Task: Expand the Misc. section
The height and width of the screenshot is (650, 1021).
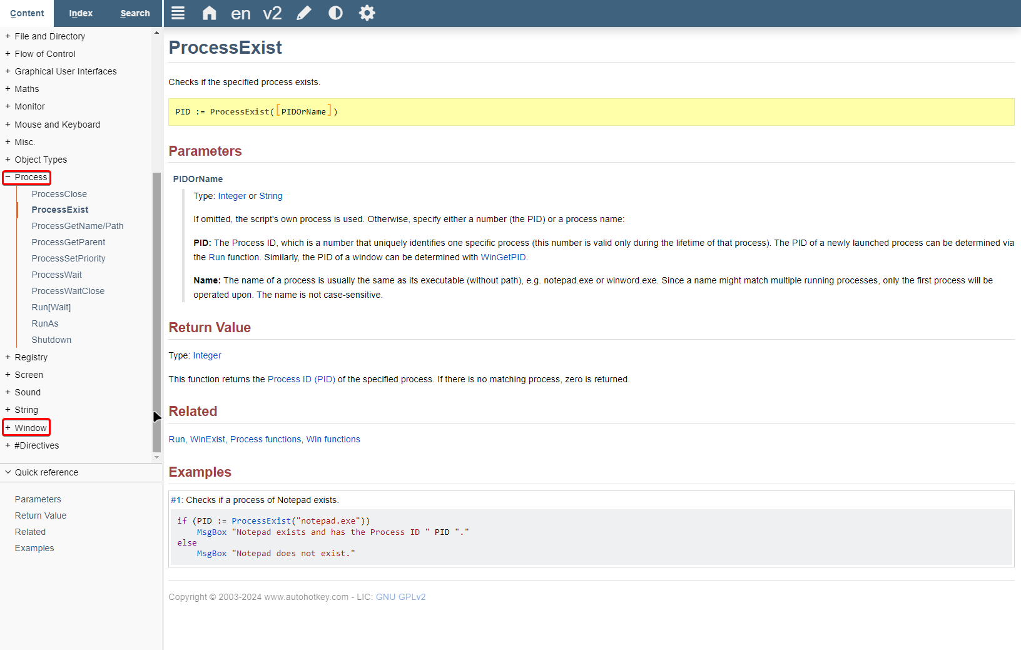Action: click(x=24, y=142)
